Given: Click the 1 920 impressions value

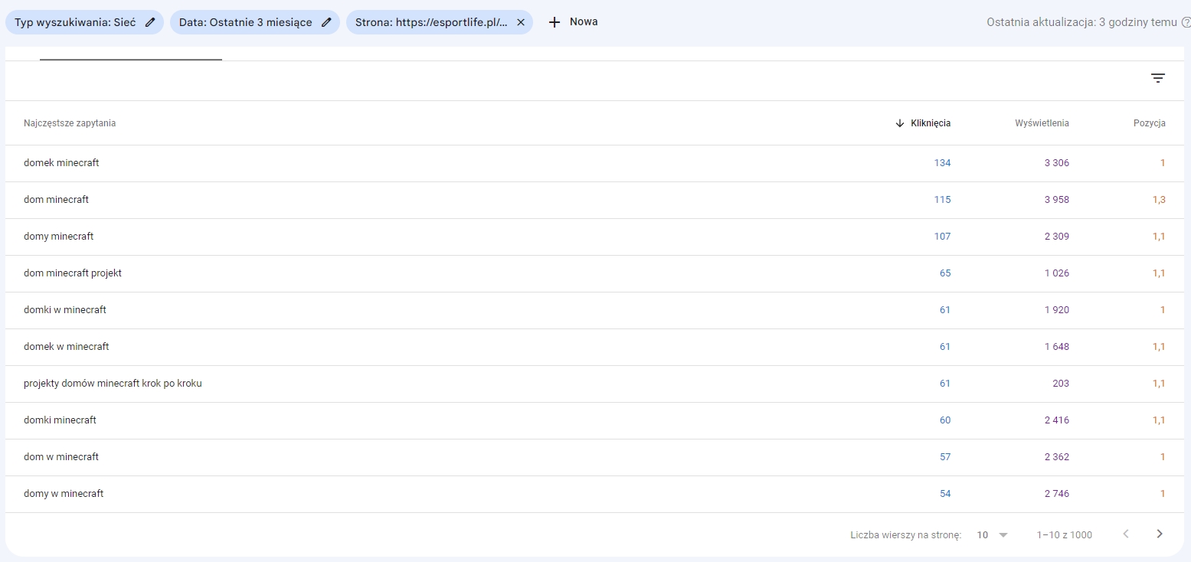Looking at the screenshot, I should click(1057, 310).
